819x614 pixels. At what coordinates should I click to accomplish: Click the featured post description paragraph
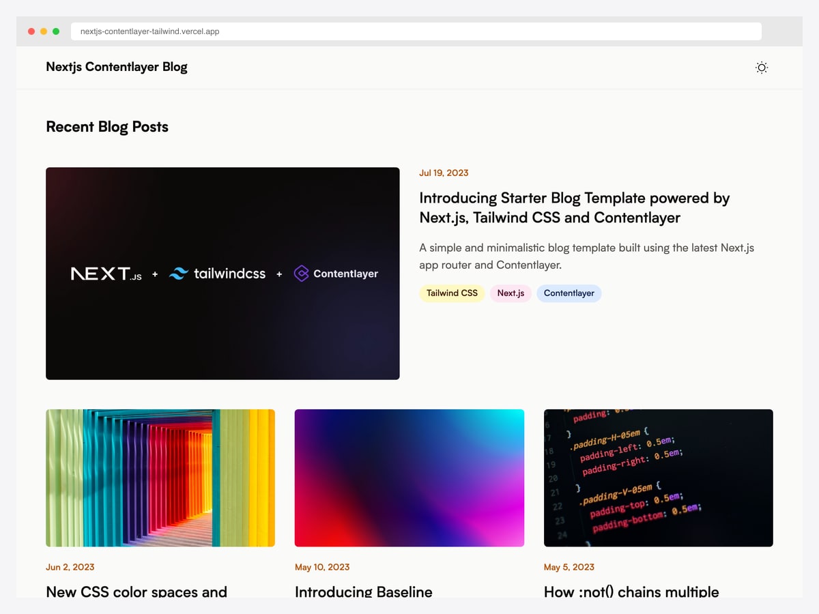[x=587, y=257]
